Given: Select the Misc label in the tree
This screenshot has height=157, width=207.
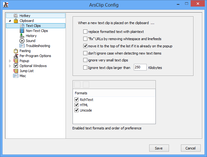Looking at the screenshot, I should (23, 76).
